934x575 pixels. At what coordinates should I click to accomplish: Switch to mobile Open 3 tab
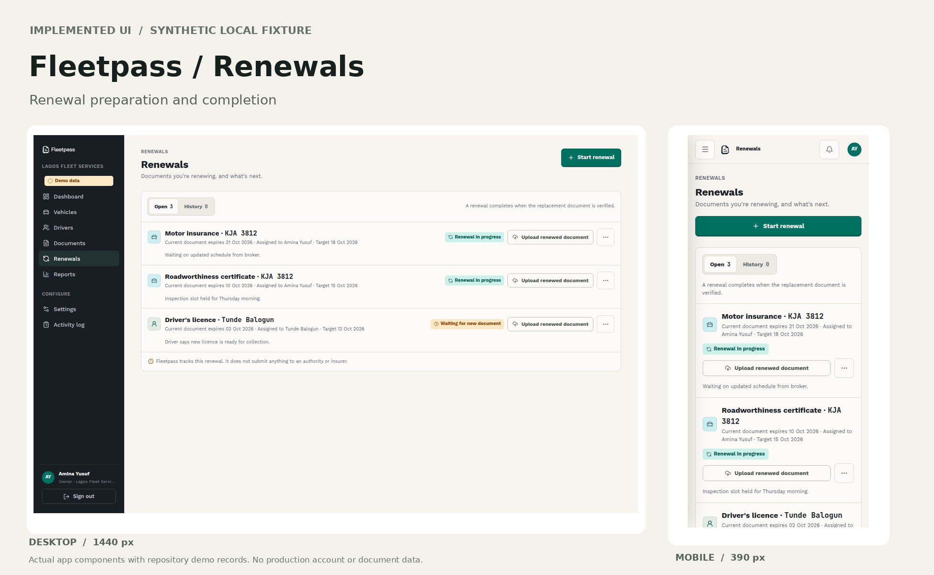[720, 264]
